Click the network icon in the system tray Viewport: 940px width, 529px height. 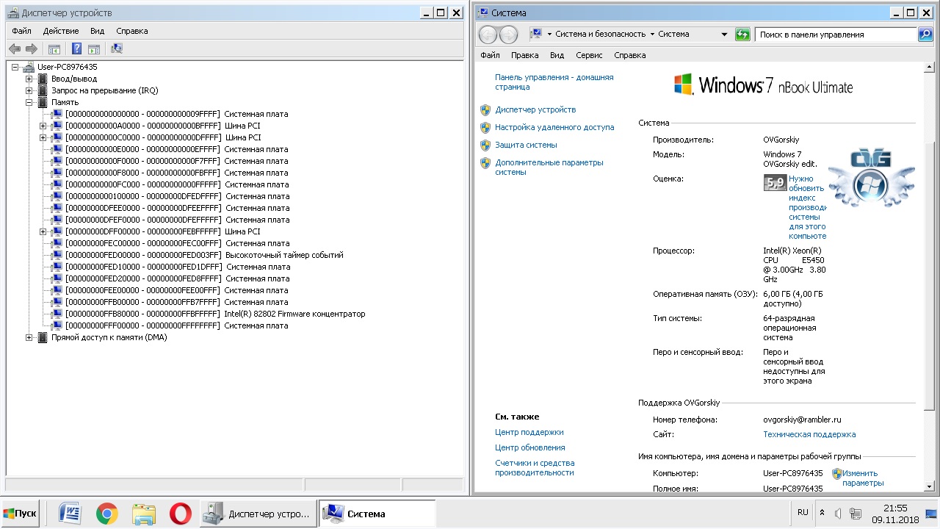(x=855, y=513)
